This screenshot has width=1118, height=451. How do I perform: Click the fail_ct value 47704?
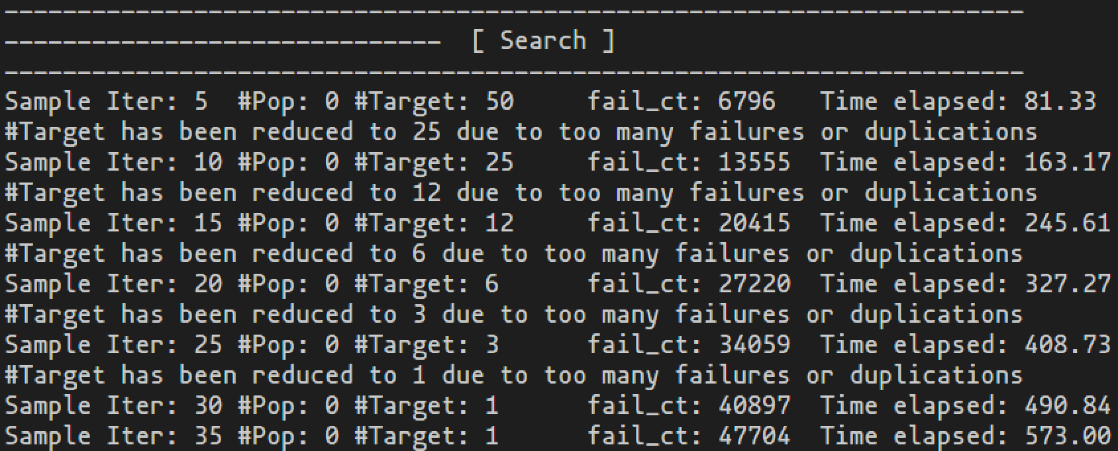click(x=754, y=436)
